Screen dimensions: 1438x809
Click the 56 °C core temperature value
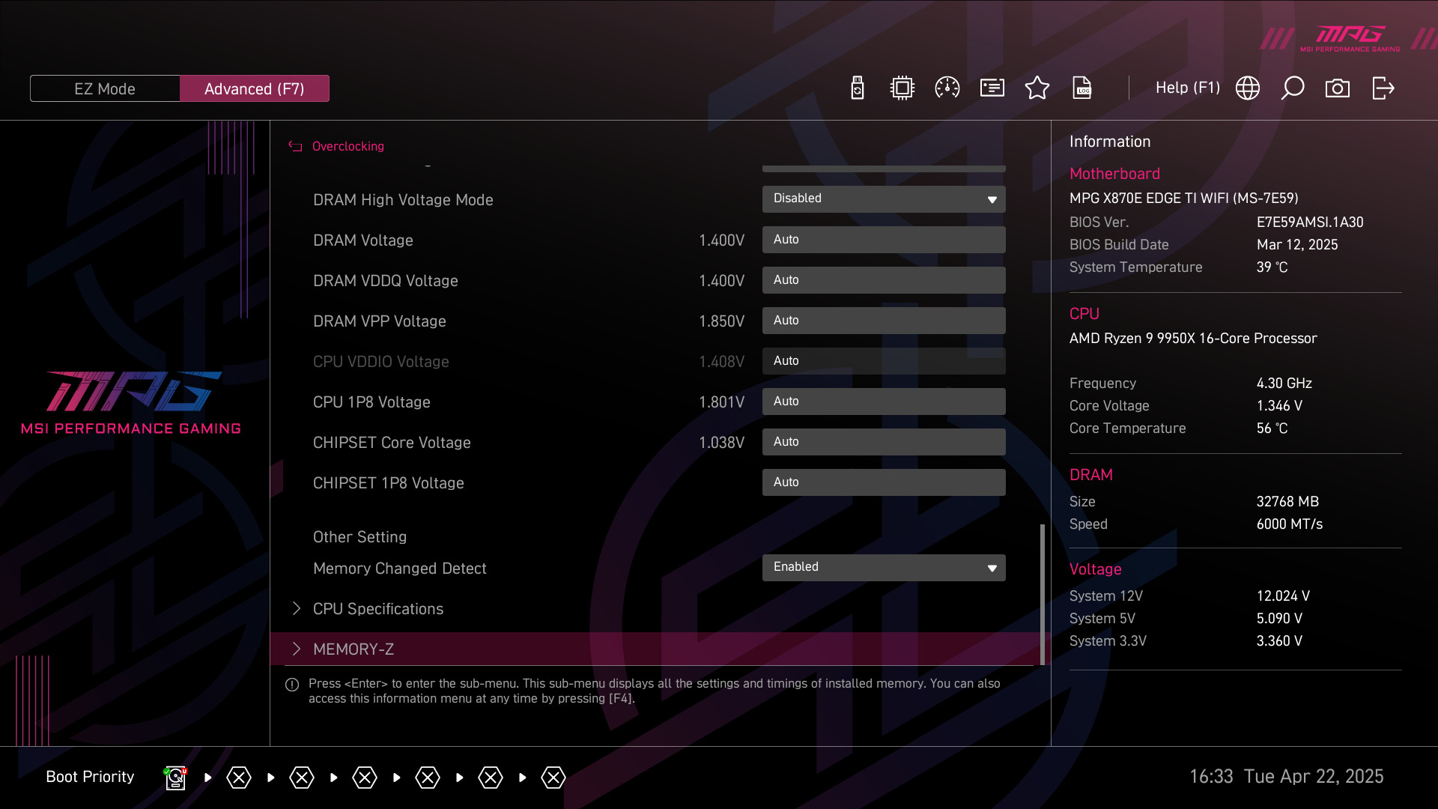click(x=1272, y=428)
